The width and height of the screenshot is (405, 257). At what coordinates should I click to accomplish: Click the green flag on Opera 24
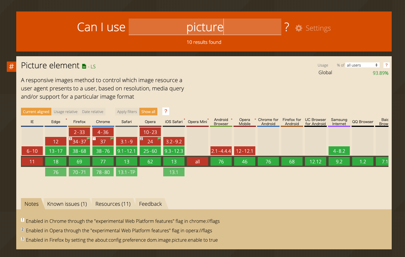[x=159, y=138]
